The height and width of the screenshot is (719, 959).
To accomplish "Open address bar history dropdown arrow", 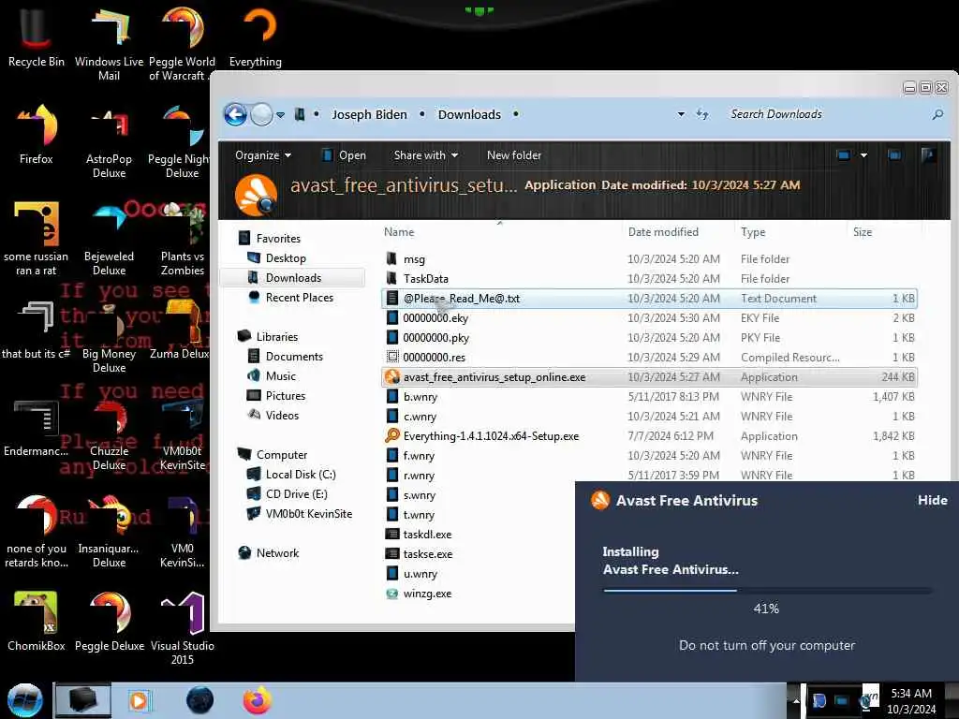I will [x=681, y=114].
